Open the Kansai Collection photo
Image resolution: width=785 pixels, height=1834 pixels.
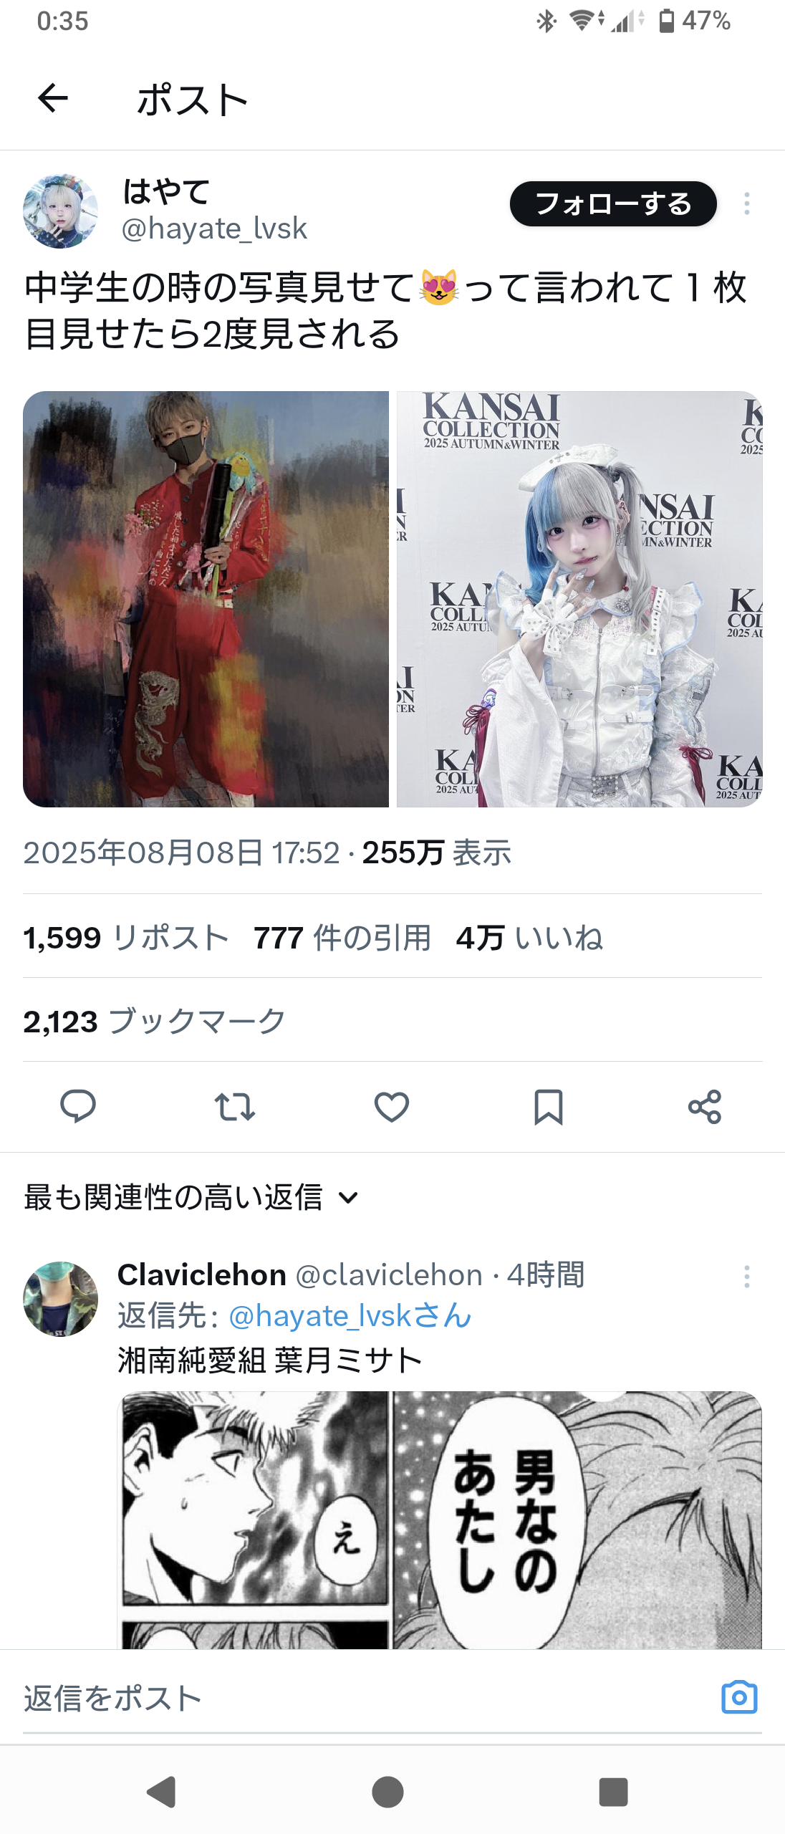click(579, 599)
